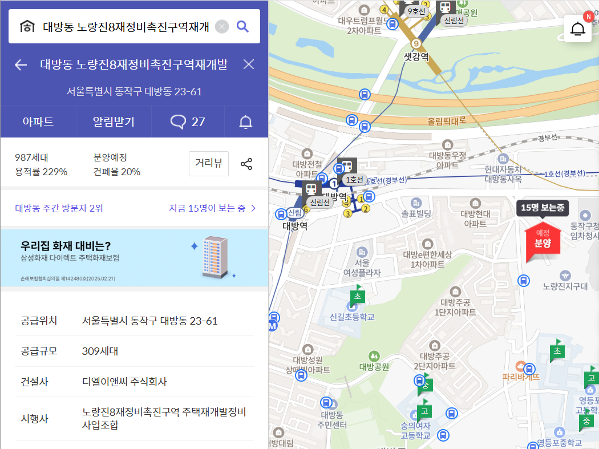Share the listing using the share icon
The image size is (599, 449).
click(x=246, y=163)
